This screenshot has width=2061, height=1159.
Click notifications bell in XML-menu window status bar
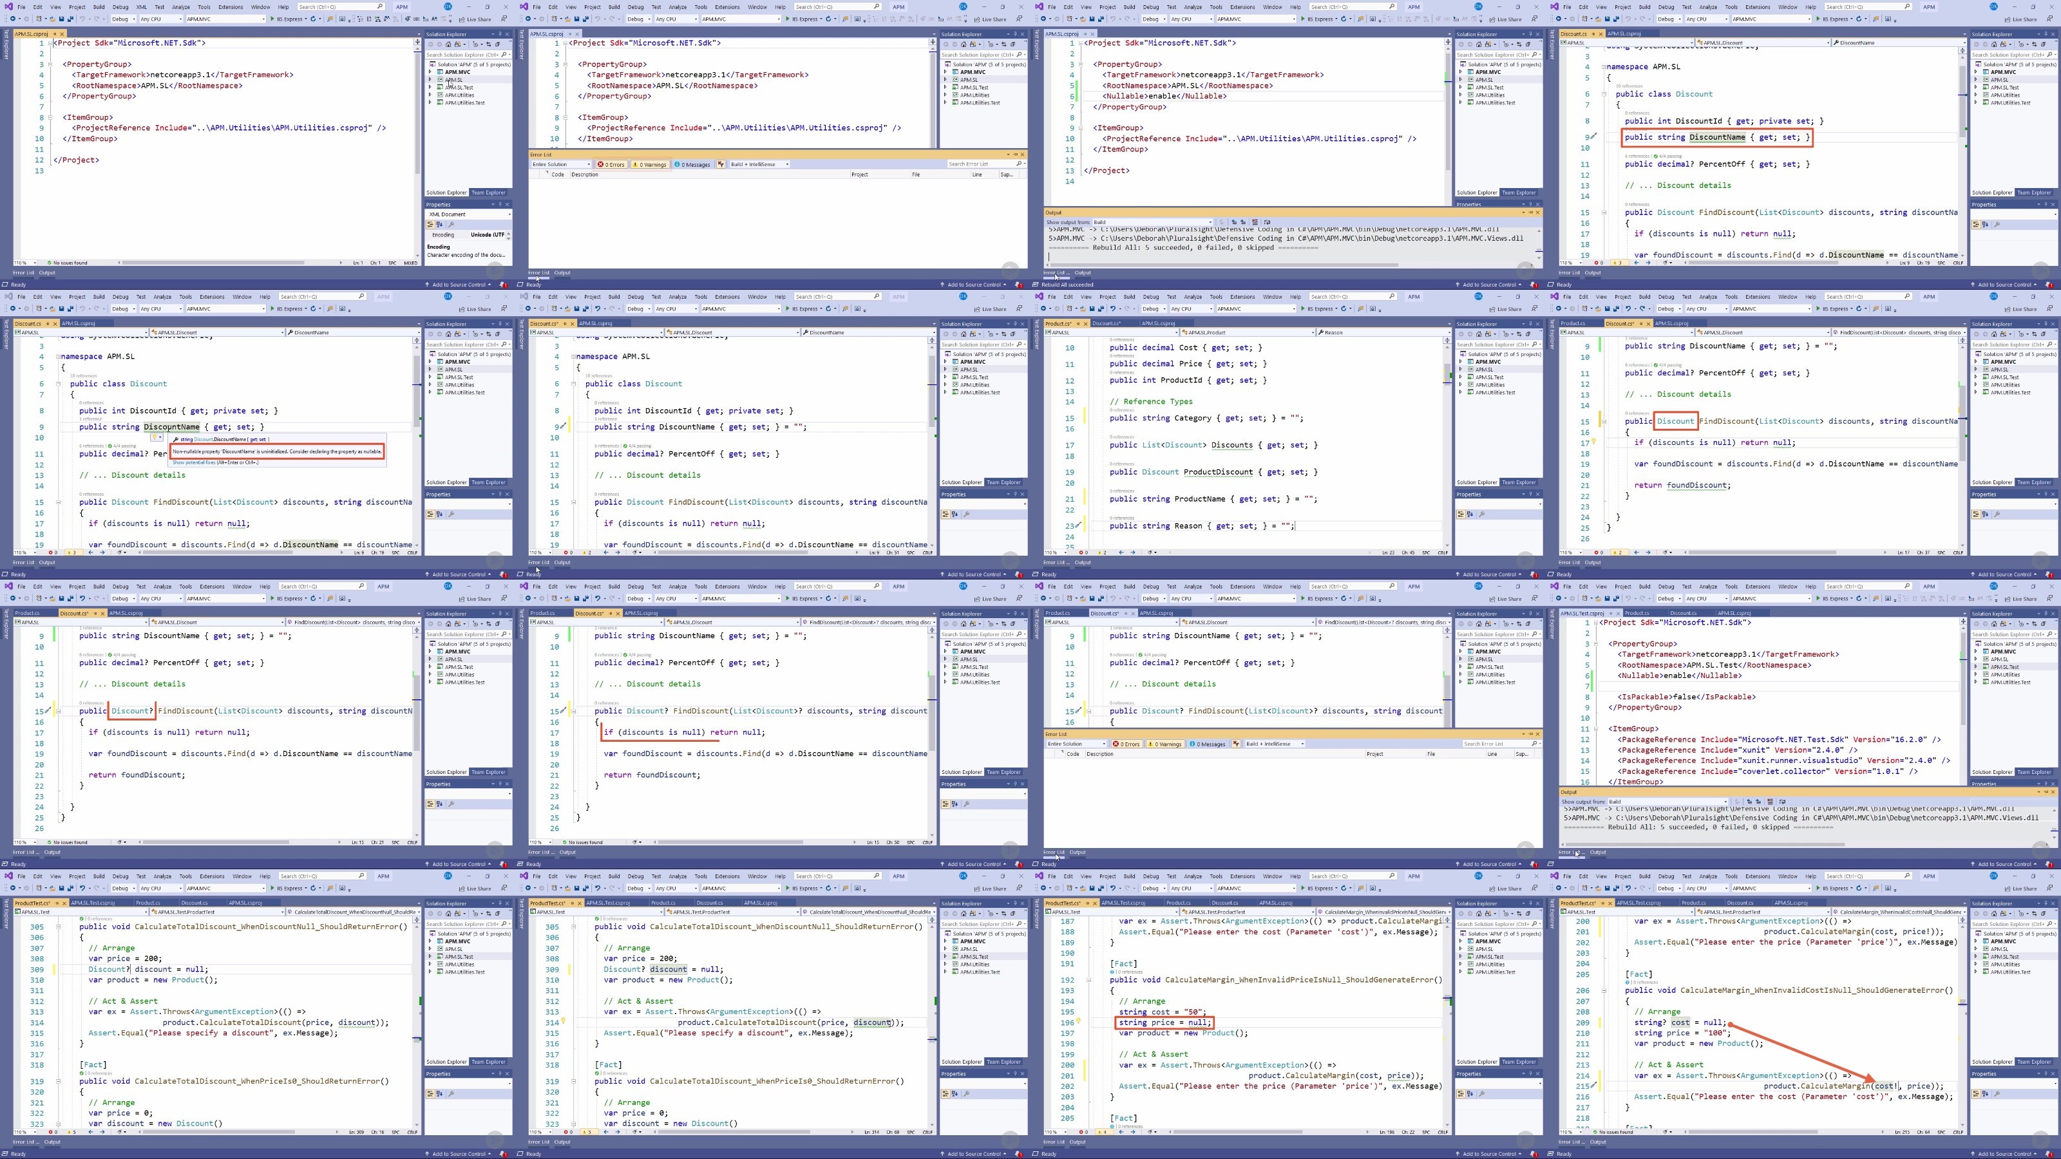(503, 284)
